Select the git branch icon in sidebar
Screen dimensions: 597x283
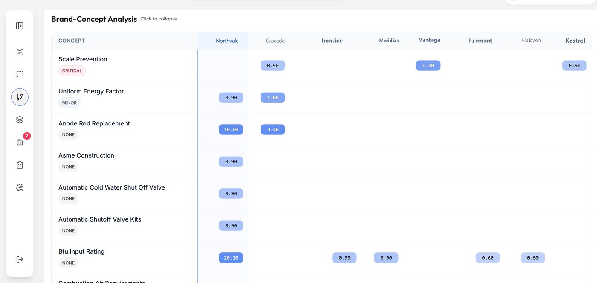click(x=20, y=97)
